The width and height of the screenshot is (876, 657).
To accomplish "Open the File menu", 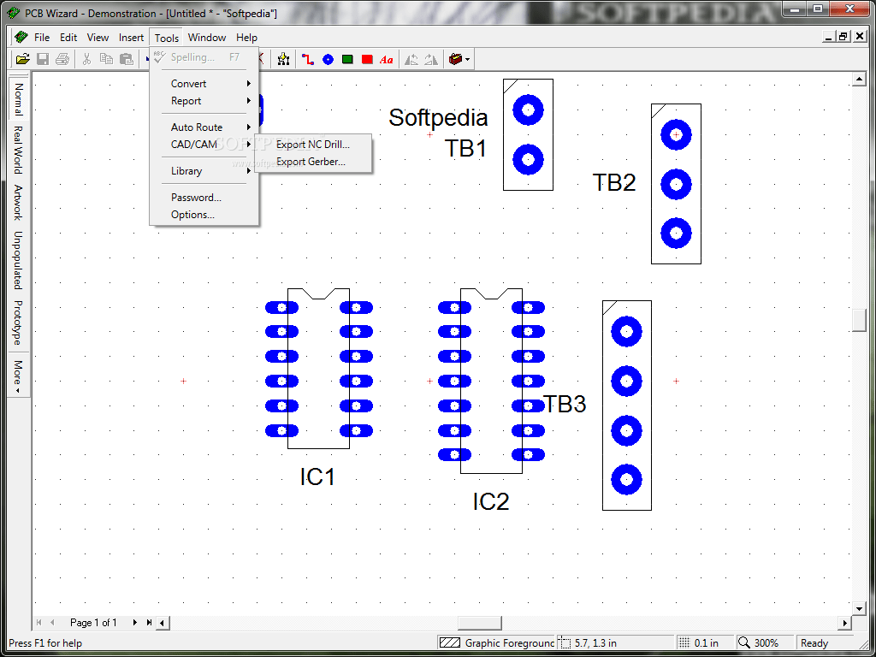I will click(42, 38).
